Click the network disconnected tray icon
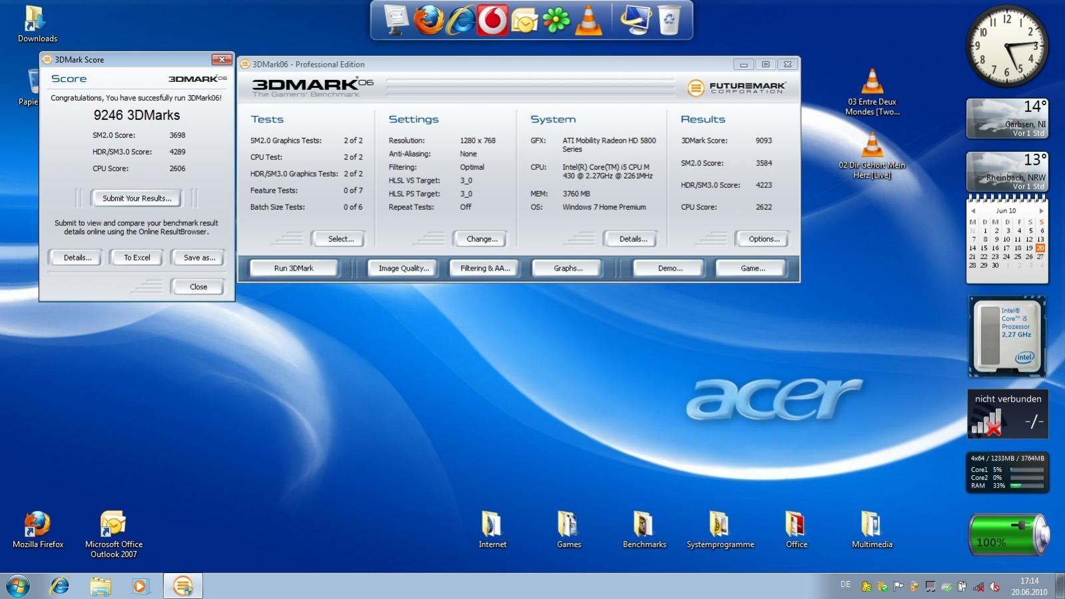The width and height of the screenshot is (1065, 599). (x=978, y=586)
